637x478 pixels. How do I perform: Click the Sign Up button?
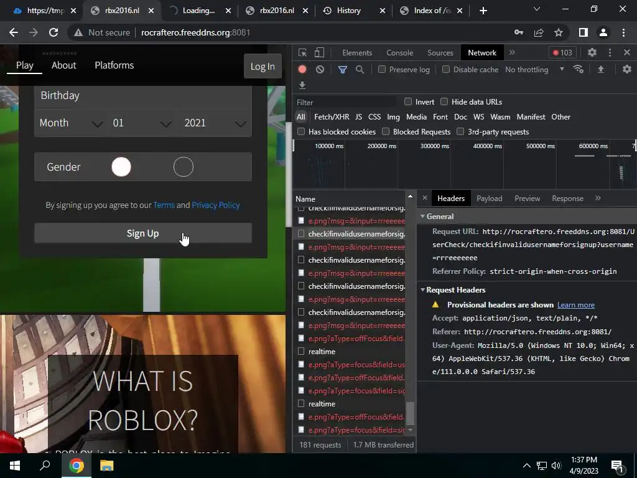(143, 233)
